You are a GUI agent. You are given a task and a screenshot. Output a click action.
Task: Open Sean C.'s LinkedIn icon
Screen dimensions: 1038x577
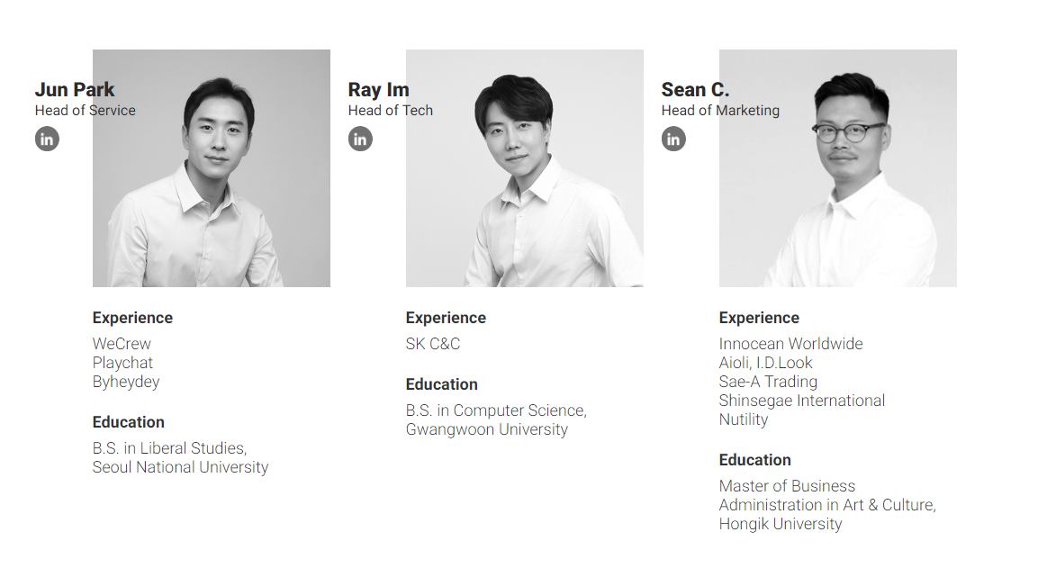(673, 139)
